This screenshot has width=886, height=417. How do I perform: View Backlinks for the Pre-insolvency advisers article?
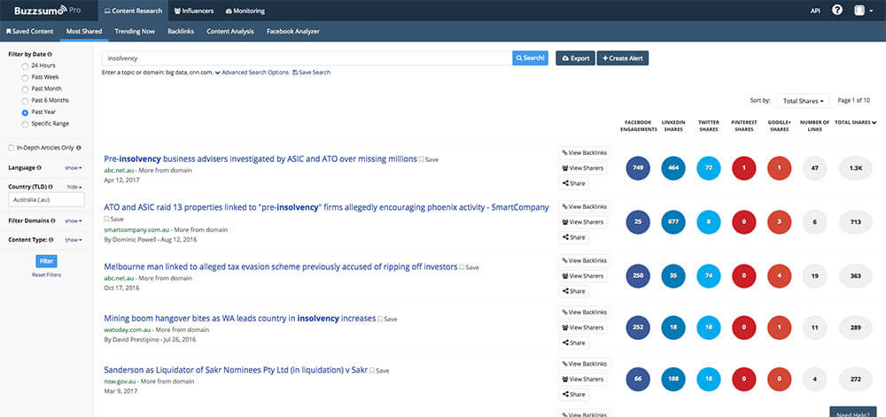pyautogui.click(x=584, y=153)
